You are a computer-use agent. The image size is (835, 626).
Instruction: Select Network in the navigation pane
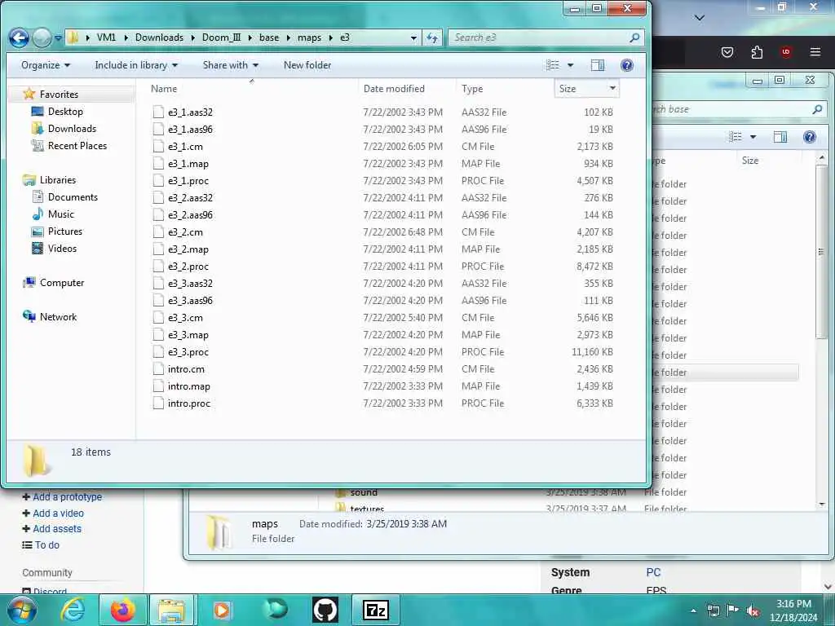[58, 317]
